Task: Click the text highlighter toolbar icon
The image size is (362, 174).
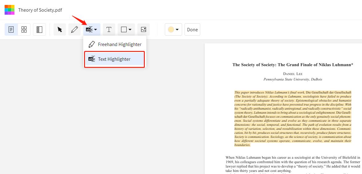Action: pyautogui.click(x=89, y=29)
